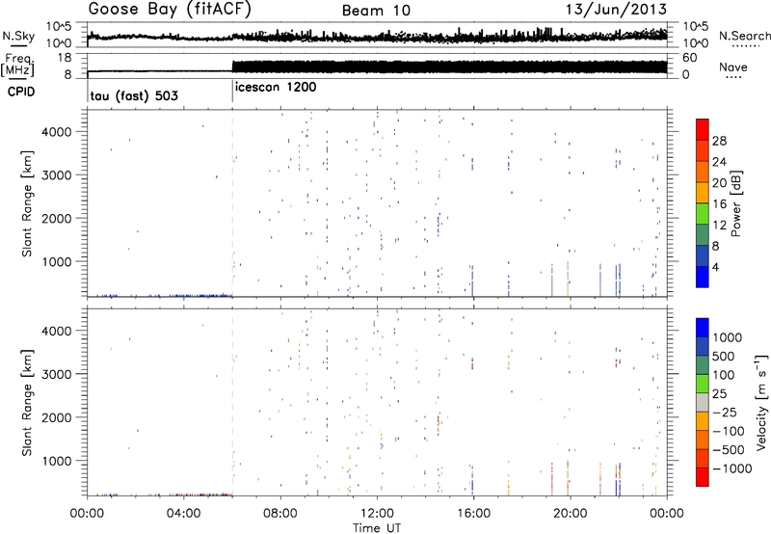Click the 16:00 time tick label
Viewport: 771px width, 534px height.
[473, 514]
